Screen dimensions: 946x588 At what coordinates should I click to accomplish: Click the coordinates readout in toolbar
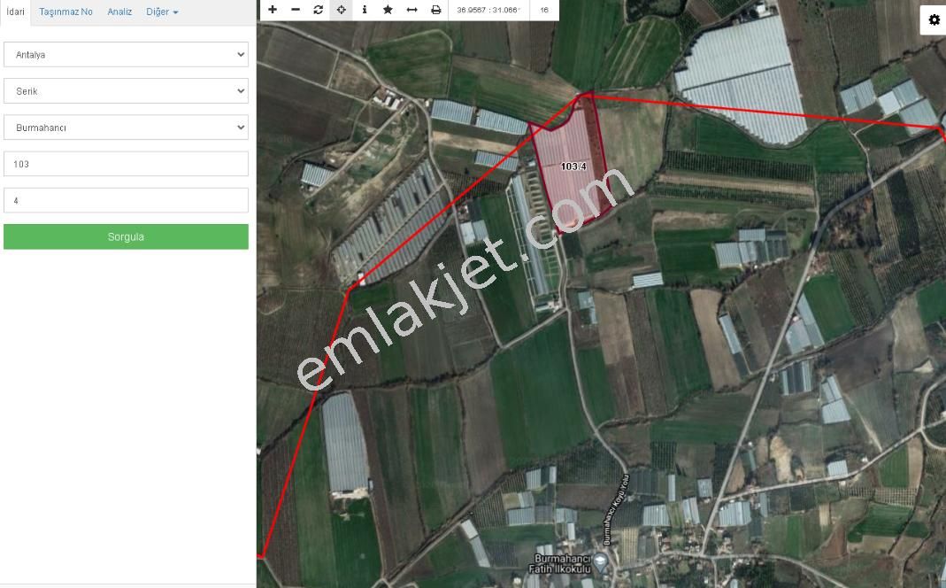point(488,11)
